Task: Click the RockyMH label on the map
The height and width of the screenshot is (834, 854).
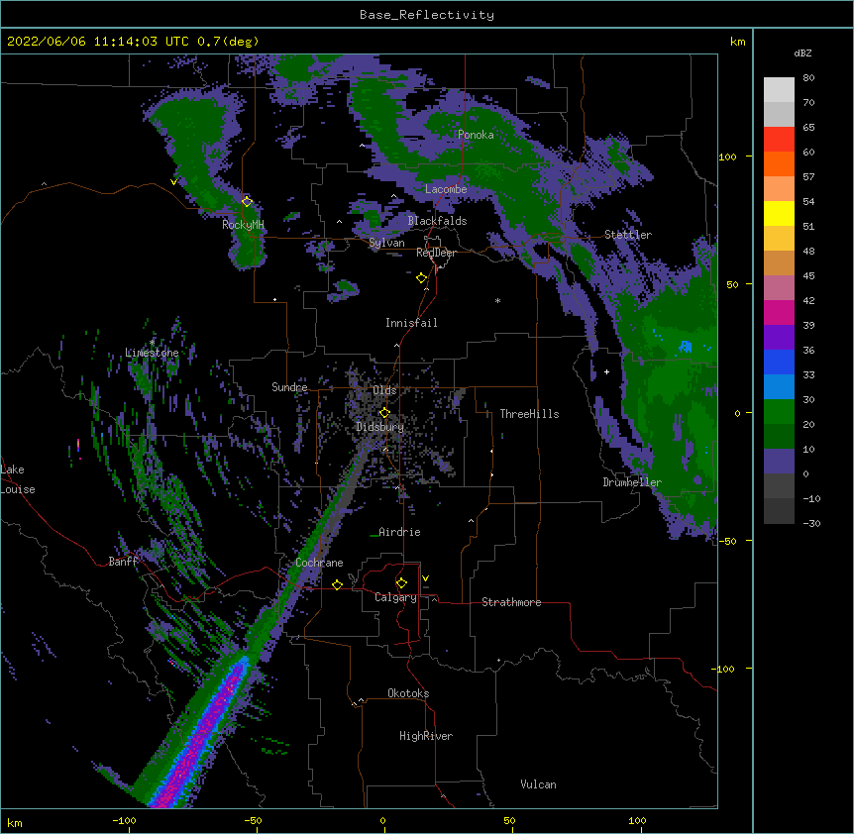Action: click(x=243, y=225)
